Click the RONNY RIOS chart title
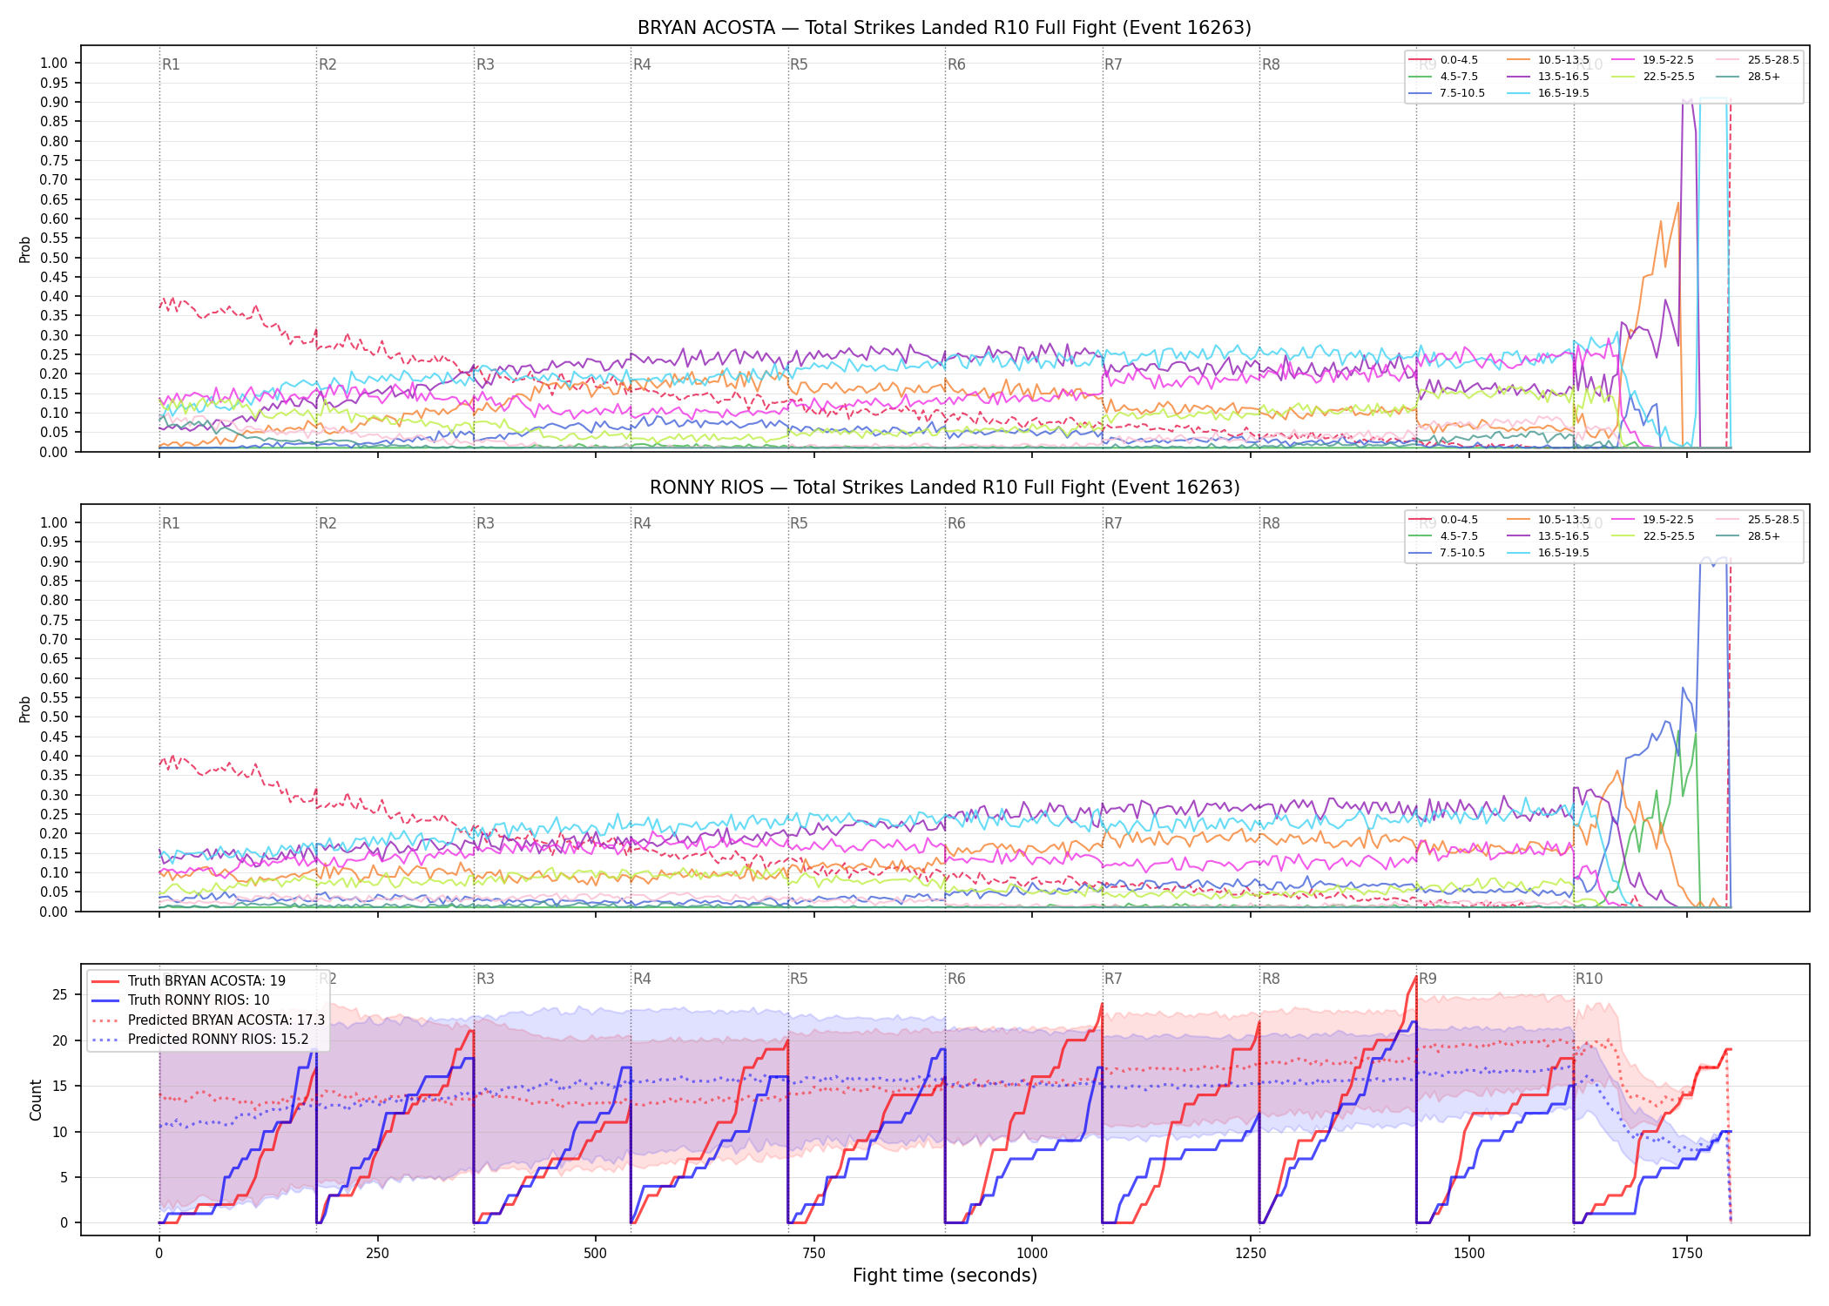The image size is (1829, 1306). point(944,488)
